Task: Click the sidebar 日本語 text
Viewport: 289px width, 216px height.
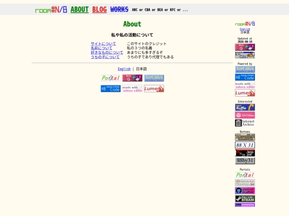Action: click(245, 33)
